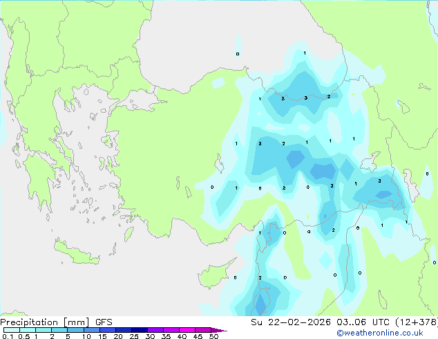
Task: Select the 2–5 mm legend color box
Action: point(59,330)
